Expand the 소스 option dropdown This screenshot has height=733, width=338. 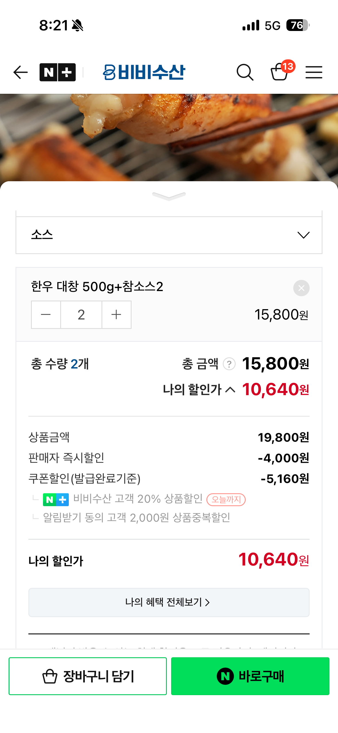click(x=169, y=235)
